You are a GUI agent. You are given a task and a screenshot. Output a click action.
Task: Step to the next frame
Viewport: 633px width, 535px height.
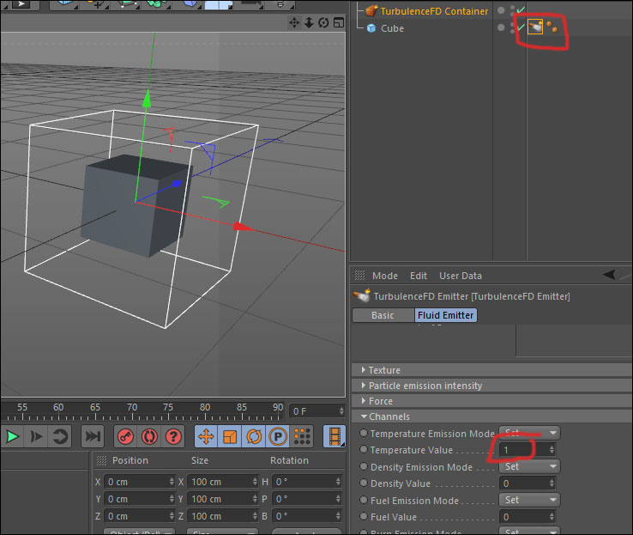pyautogui.click(x=36, y=436)
